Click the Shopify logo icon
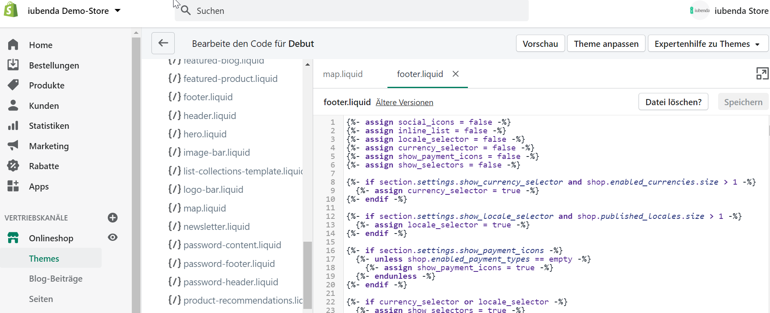 [11, 10]
